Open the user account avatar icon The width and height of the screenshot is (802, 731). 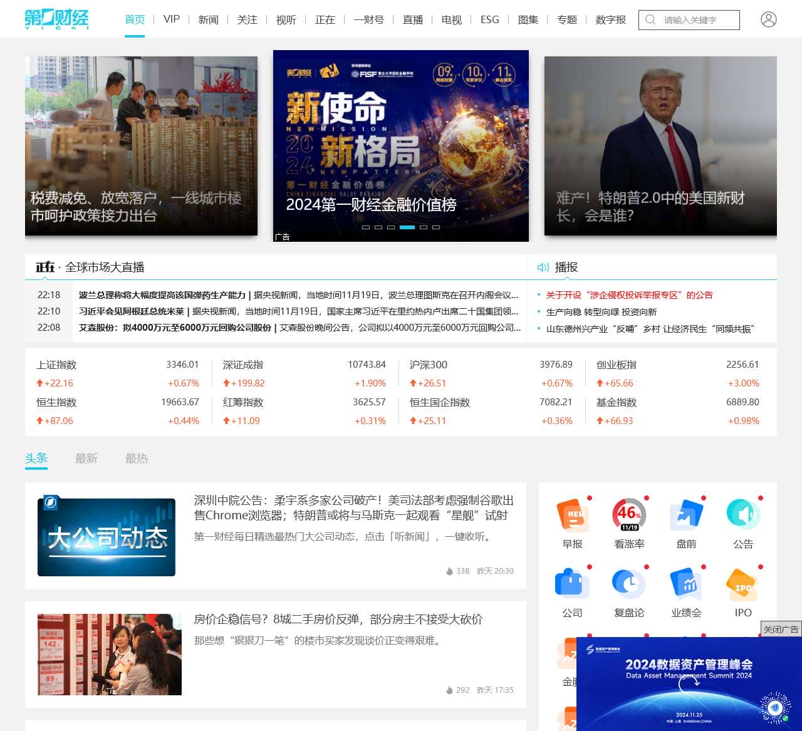coord(769,19)
